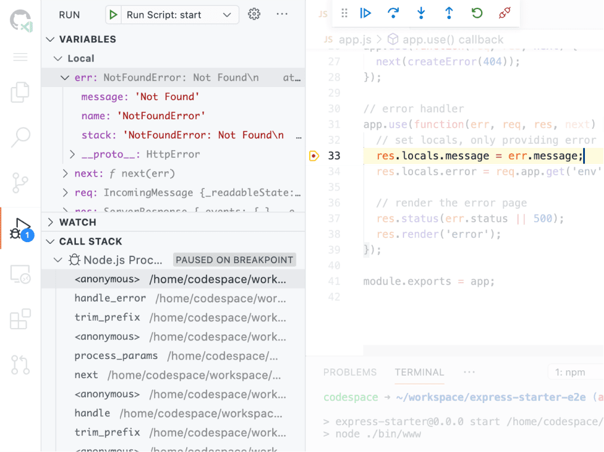
Task: Open the Run and Debug view
Action: click(x=21, y=230)
